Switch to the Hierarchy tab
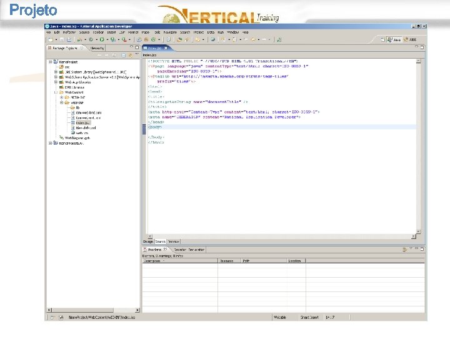Image resolution: width=450 pixels, height=337 pixels. click(x=97, y=47)
